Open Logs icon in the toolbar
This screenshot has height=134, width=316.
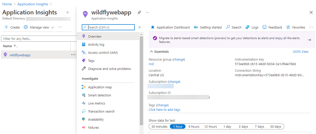point(248,27)
